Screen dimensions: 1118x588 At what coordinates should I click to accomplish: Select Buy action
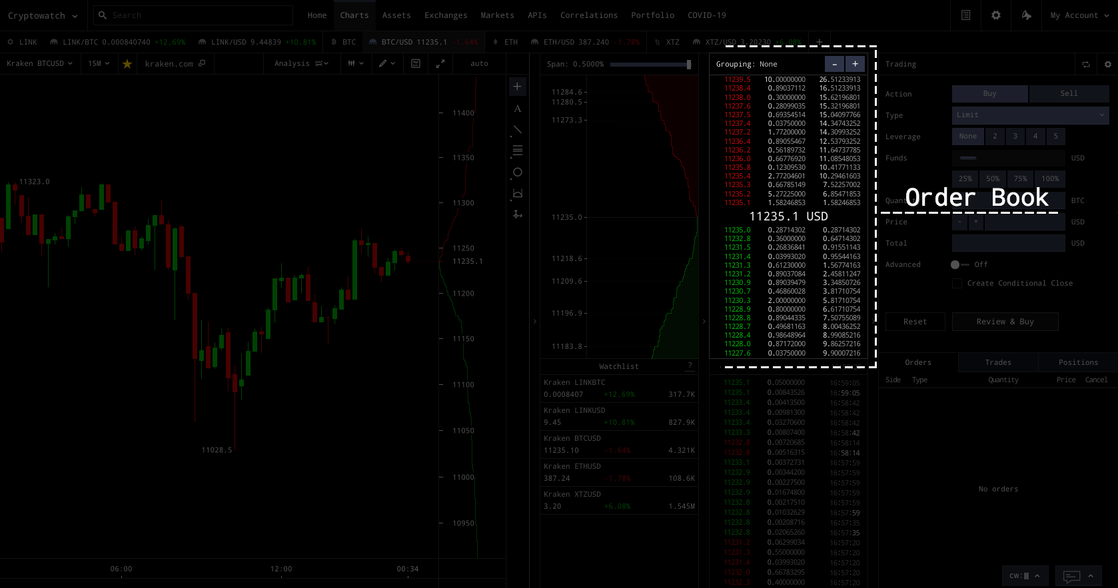coord(990,94)
